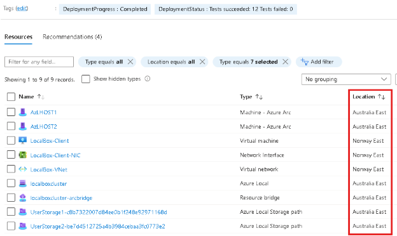Expand the No grouping dropdown
The image size is (397, 236).
346,79
